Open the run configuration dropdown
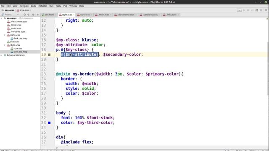 [x=239, y=10]
